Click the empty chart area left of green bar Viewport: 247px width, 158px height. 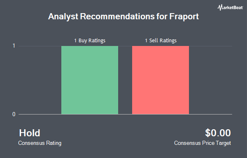tap(40, 80)
